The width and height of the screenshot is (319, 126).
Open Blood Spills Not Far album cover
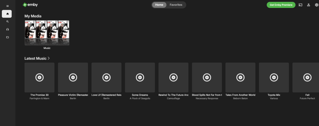(x=207, y=77)
